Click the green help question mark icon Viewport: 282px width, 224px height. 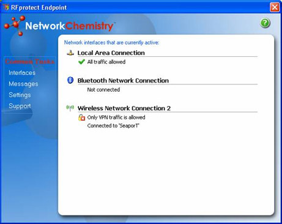pyautogui.click(x=265, y=23)
